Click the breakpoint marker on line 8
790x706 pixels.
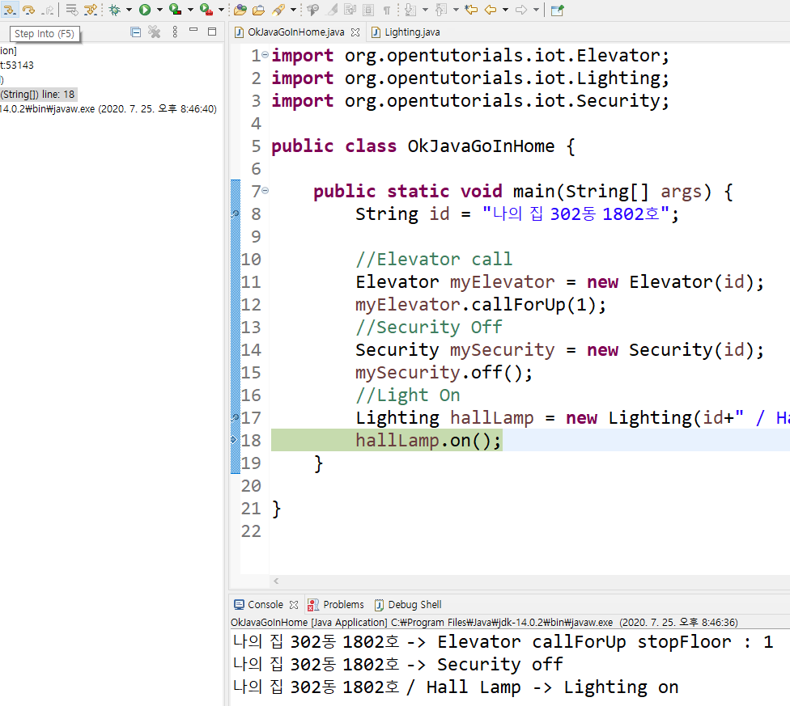pos(235,213)
